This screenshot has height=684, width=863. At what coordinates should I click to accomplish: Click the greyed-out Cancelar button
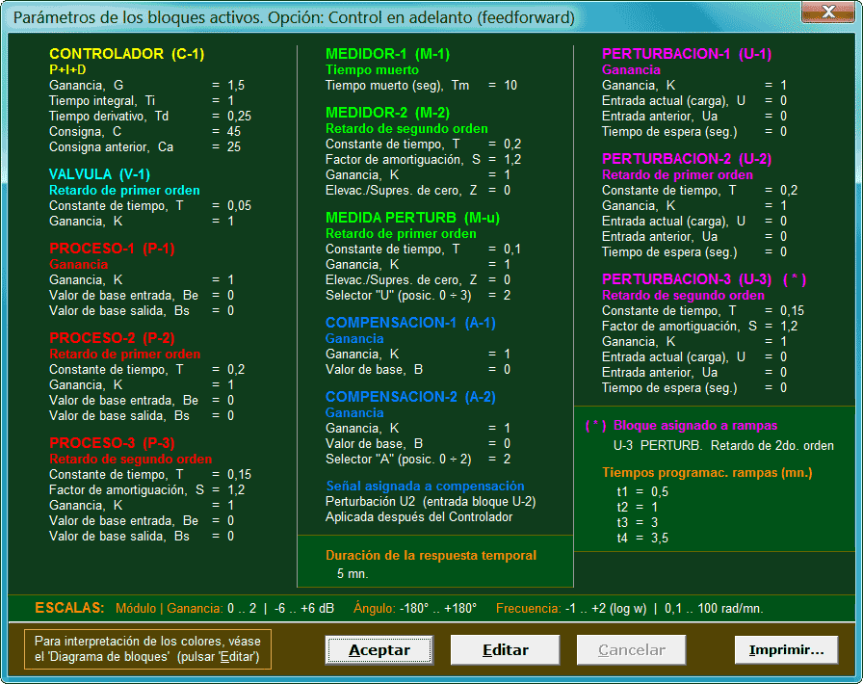pyautogui.click(x=631, y=649)
